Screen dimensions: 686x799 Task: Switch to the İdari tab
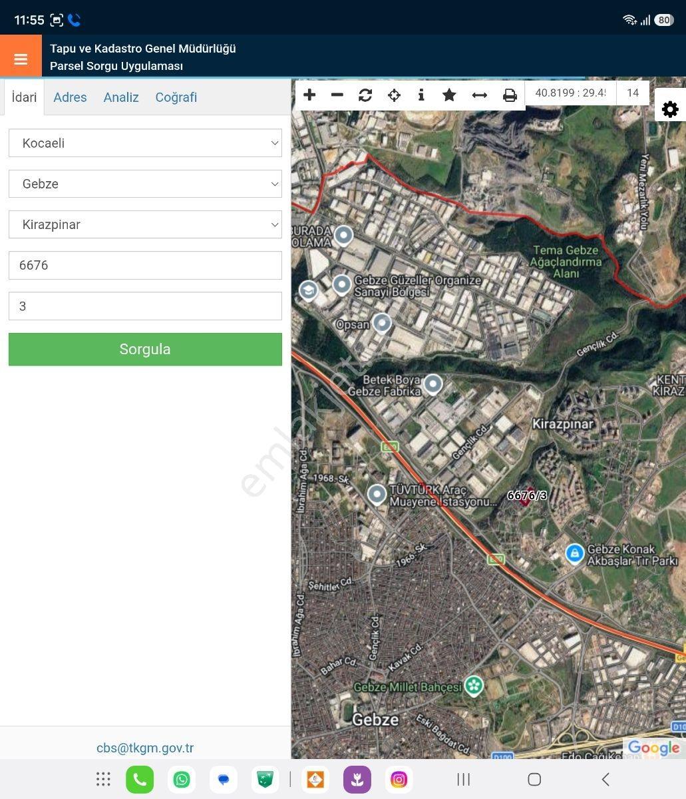[x=25, y=97]
